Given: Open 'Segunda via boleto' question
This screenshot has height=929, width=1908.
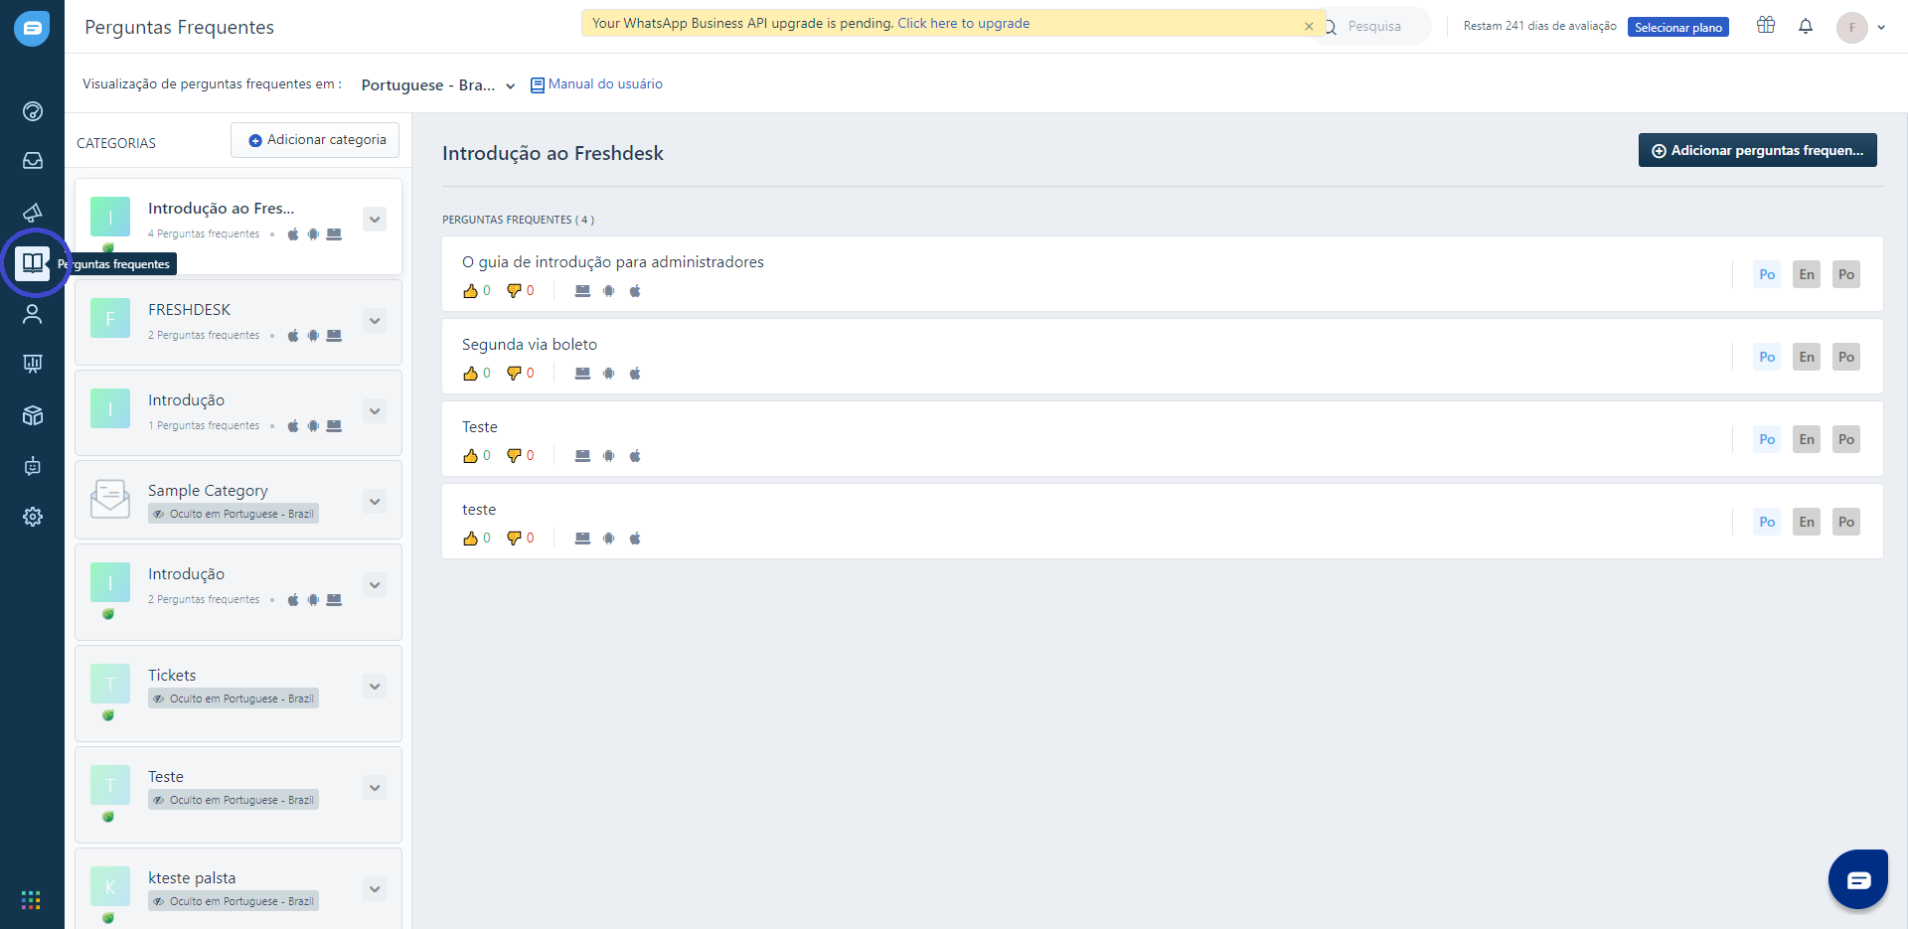Looking at the screenshot, I should click(530, 345).
